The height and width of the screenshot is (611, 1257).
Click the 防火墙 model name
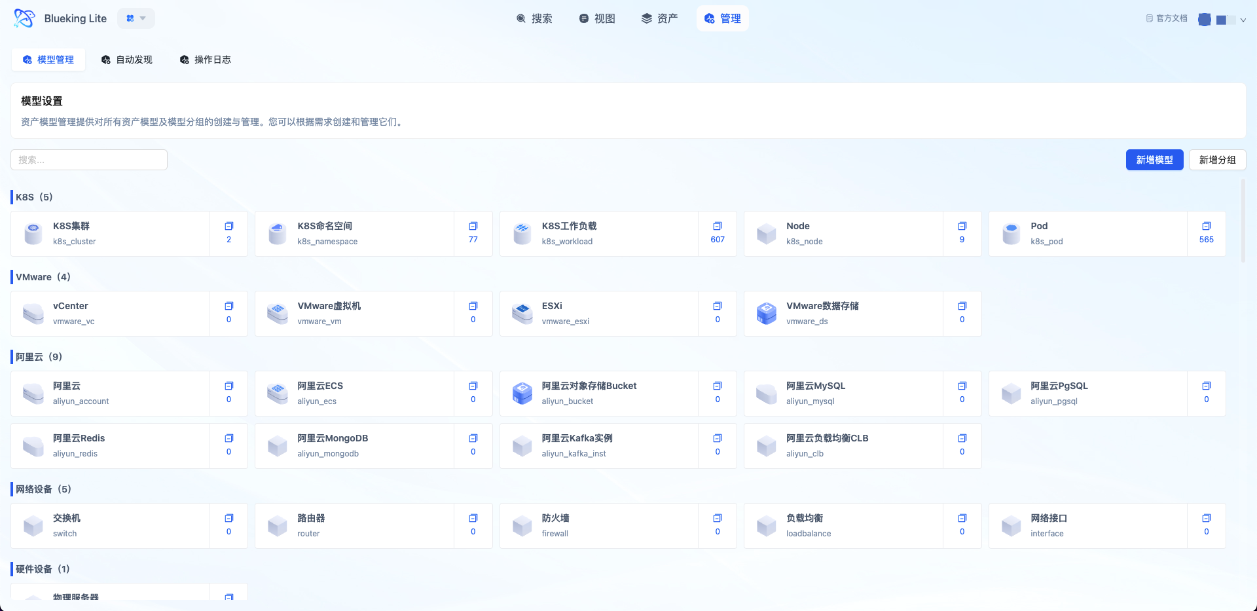[555, 518]
